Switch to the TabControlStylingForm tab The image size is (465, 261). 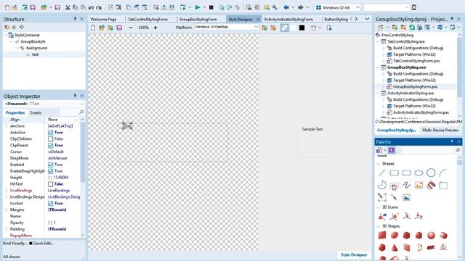point(147,20)
